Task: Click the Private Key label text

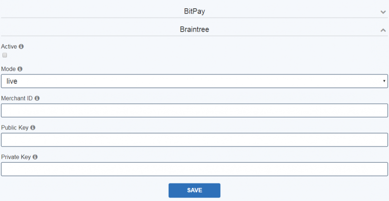Action: 16,157
